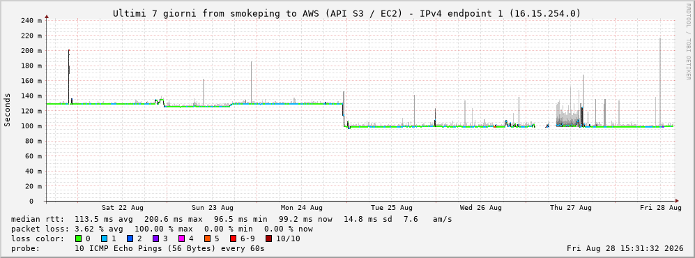Click the median rtt statistics line
The height and width of the screenshot is (258, 695).
pyautogui.click(x=231, y=219)
